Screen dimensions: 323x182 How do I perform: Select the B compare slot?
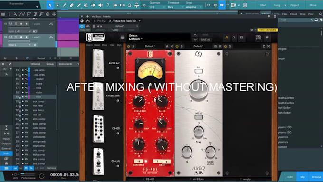(x=241, y=38)
